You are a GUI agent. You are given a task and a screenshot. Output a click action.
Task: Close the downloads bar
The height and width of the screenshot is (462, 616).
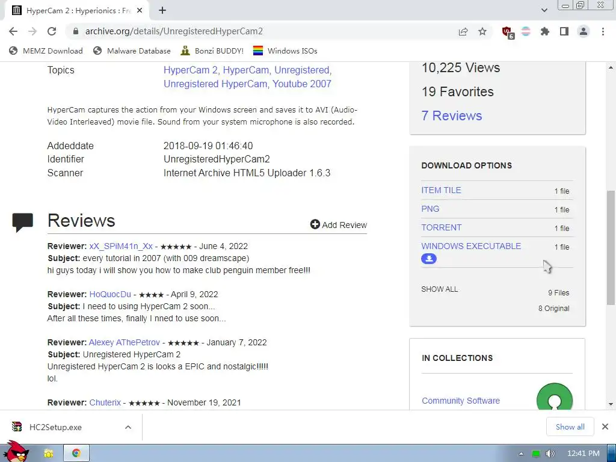pyautogui.click(x=605, y=427)
